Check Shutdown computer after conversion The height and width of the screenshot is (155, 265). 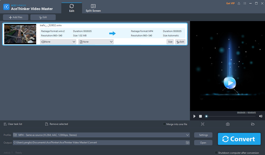[217, 153]
